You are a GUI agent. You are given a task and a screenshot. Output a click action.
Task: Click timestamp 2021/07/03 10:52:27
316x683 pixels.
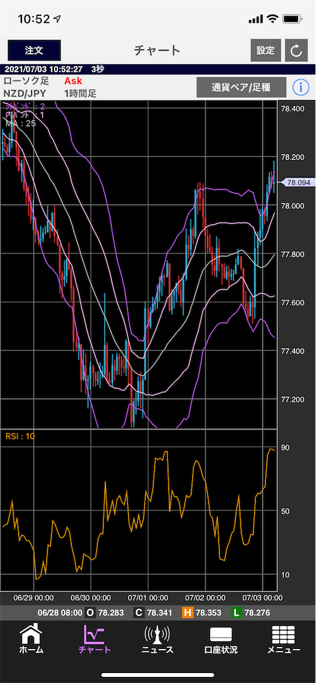(x=43, y=69)
